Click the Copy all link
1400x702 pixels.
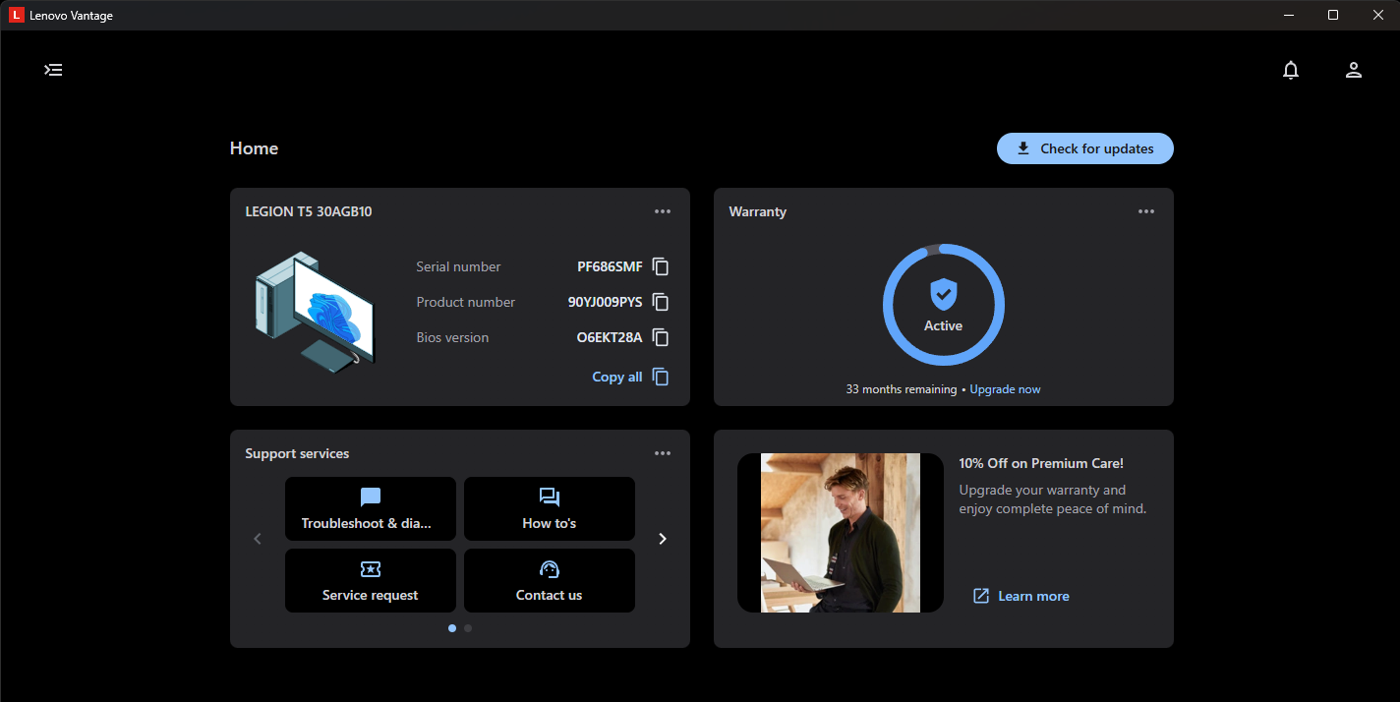click(630, 377)
